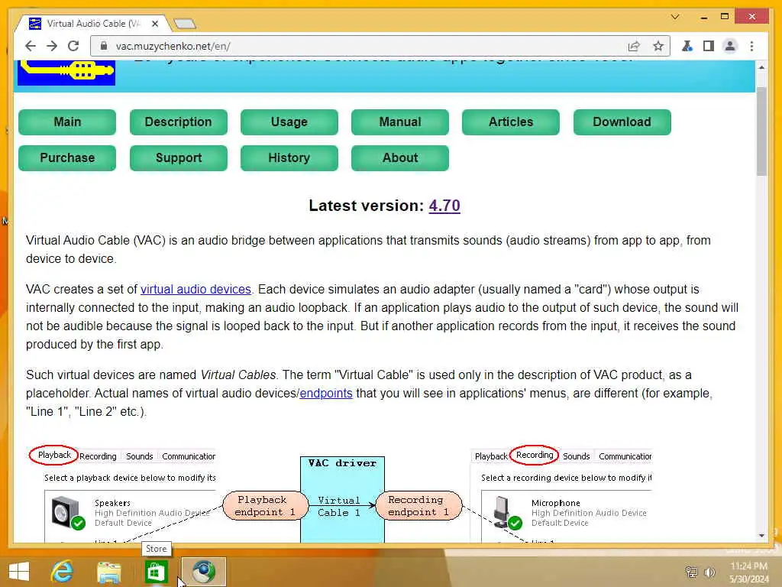The height and width of the screenshot is (587, 782).
Task: Open the Description page
Action: coord(179,122)
